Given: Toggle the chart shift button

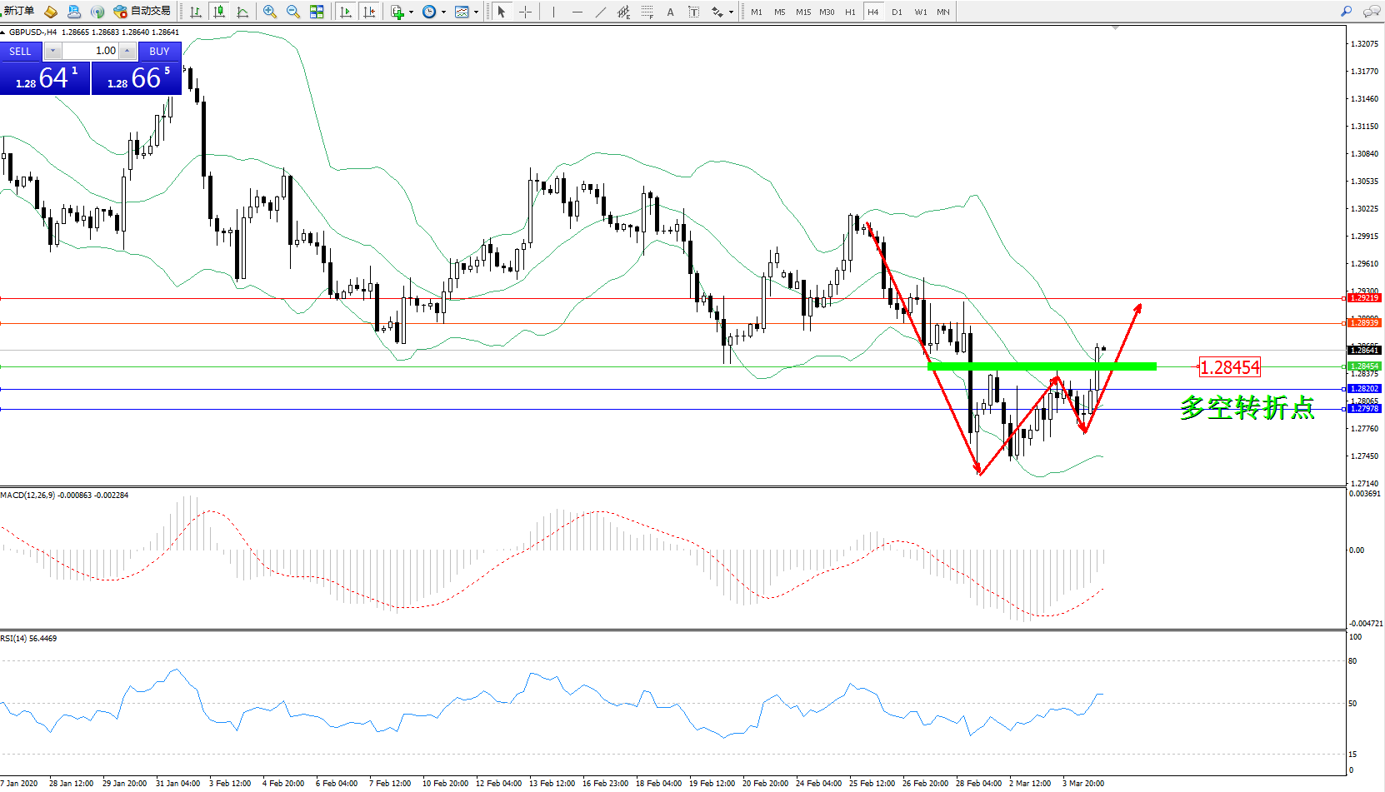Looking at the screenshot, I should 369,12.
